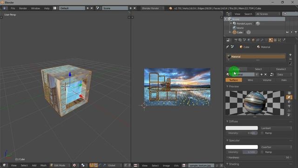The height and width of the screenshot is (168, 298).
Task: Open the UVs menu in image editor
Action: pyautogui.click(x=176, y=166)
